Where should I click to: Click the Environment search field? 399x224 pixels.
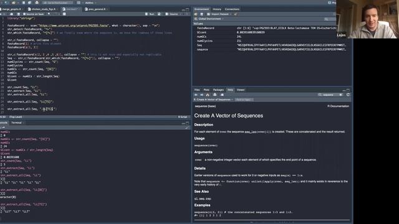point(330,19)
